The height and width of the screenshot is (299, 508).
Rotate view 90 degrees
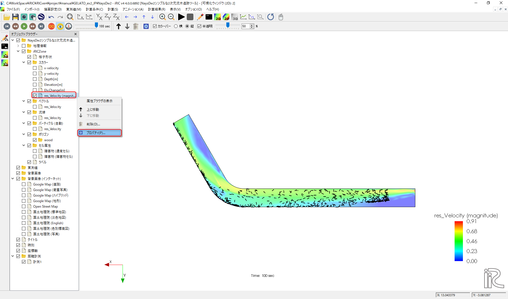[x=89, y=17]
